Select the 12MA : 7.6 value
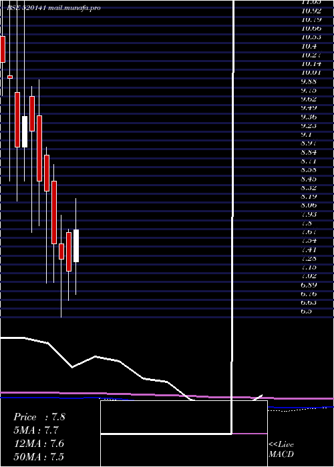334x467 pixels. click(x=39, y=444)
